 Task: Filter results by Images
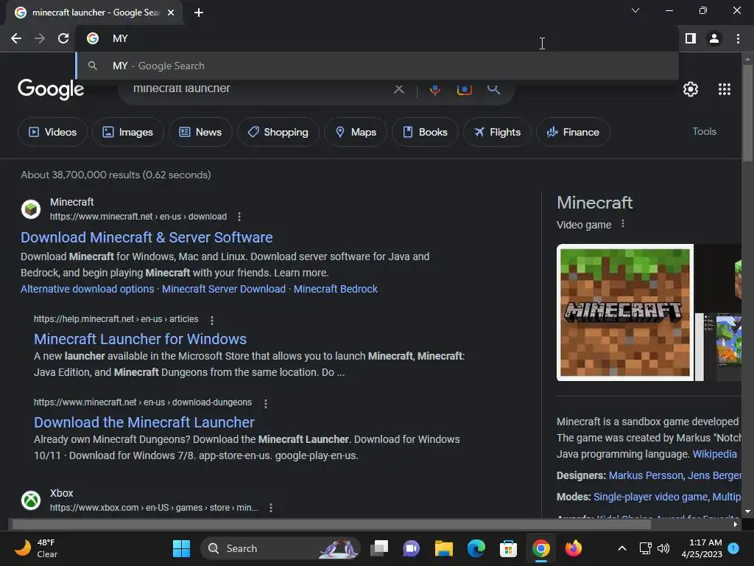click(x=128, y=132)
